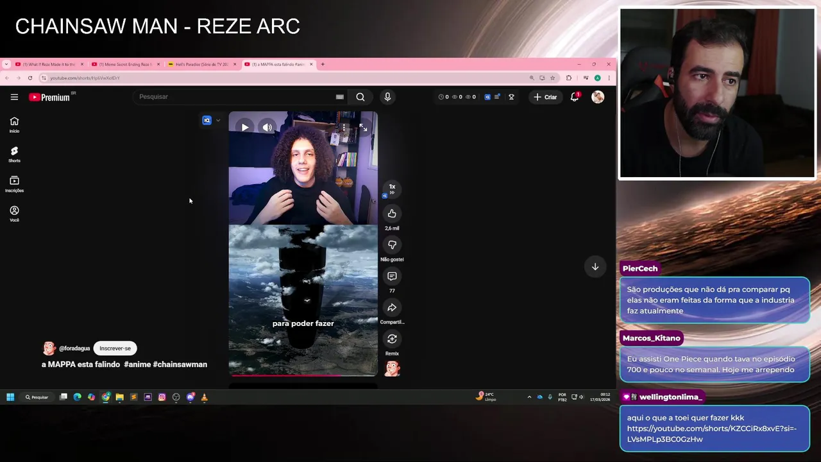Go to YouTube Premium home logo
The width and height of the screenshot is (821, 462).
tap(49, 97)
